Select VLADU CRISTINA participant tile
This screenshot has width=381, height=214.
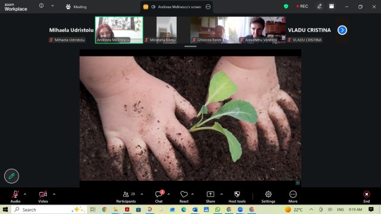tap(310, 30)
